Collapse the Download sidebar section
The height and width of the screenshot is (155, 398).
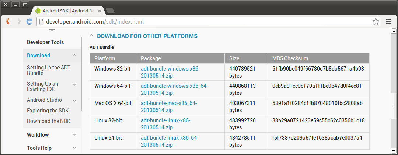[x=74, y=55]
